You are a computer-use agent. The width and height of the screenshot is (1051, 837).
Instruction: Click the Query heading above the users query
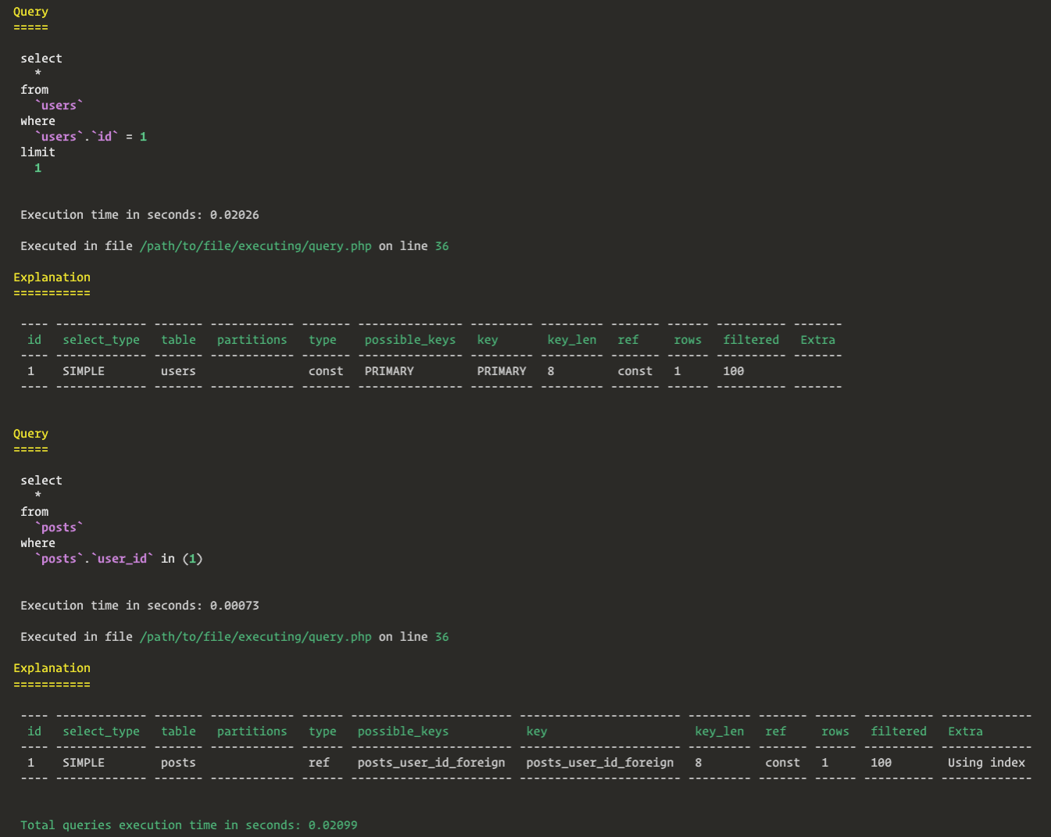point(30,12)
